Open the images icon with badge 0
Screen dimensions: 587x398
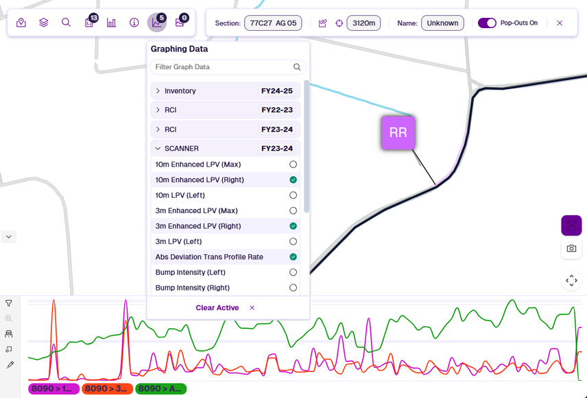pyautogui.click(x=179, y=23)
